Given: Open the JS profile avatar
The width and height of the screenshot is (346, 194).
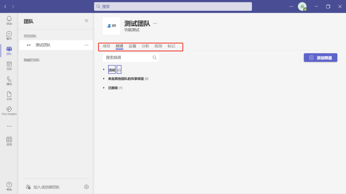Looking at the screenshot, I should (302, 6).
